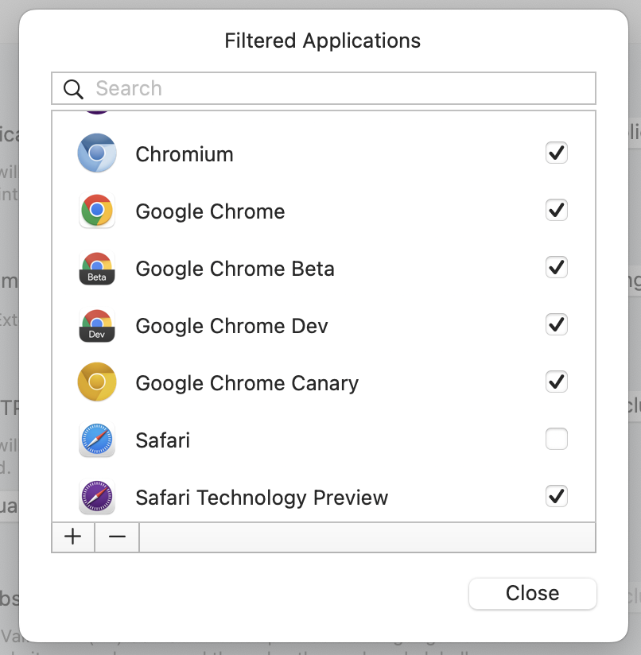Uncheck Safari Technology Preview
This screenshot has width=641, height=655.
[556, 496]
